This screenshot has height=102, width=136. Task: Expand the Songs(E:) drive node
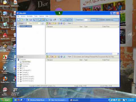coord(18,72)
